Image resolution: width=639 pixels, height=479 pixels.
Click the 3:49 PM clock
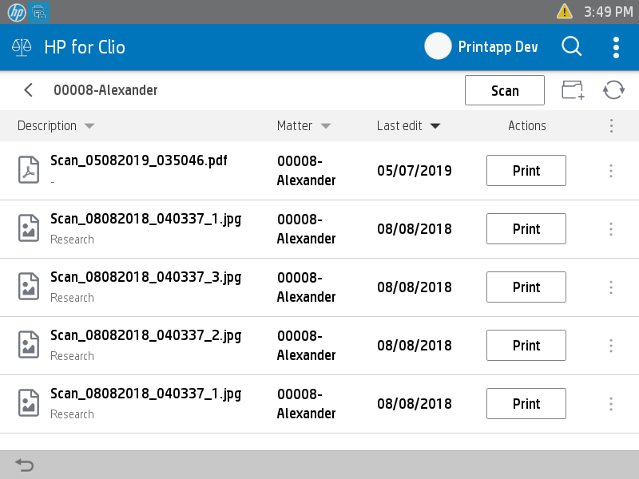click(x=609, y=12)
